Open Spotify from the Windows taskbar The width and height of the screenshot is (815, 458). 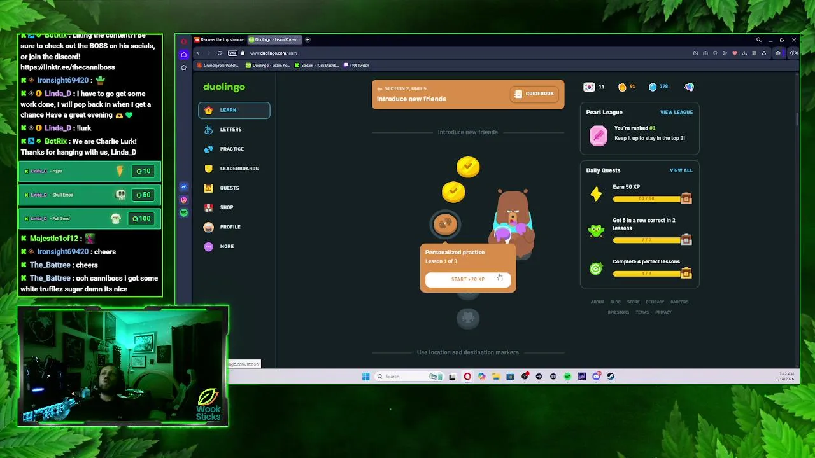[567, 377]
